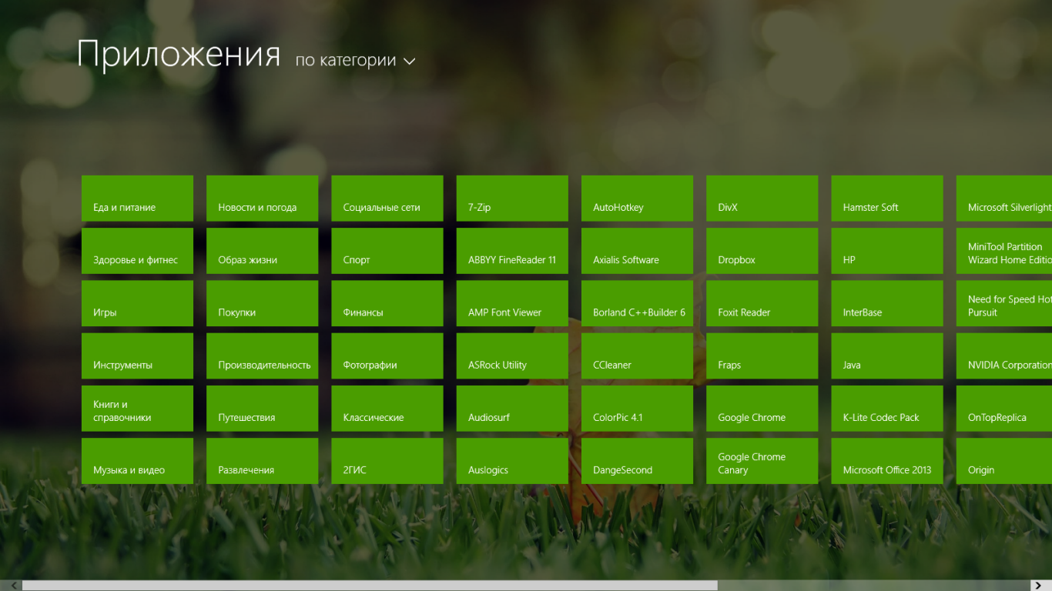Viewport: 1052px width, 591px height.
Task: Jump to the 'AMP Font Viewer' group
Action: [512, 303]
